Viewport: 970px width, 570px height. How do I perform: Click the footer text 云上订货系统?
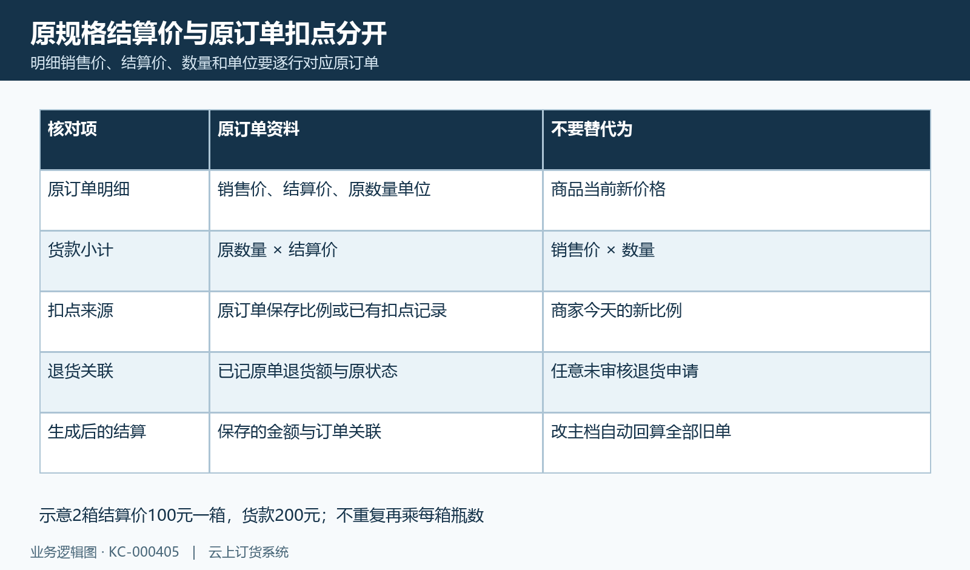click(249, 552)
